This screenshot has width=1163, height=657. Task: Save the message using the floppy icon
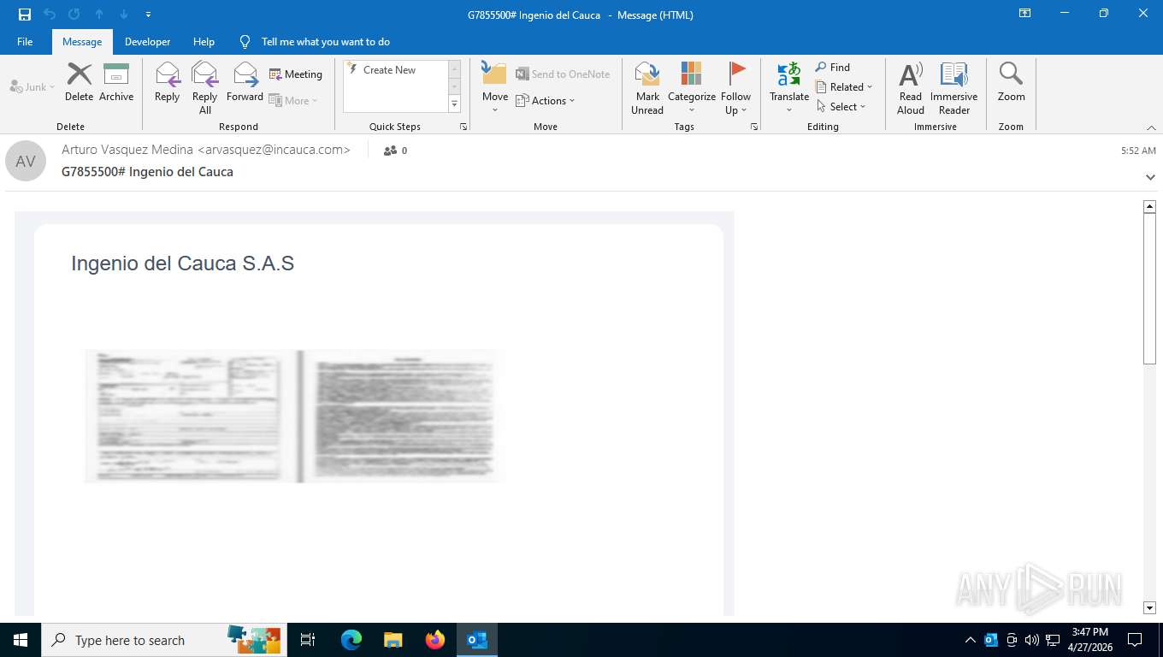point(25,15)
